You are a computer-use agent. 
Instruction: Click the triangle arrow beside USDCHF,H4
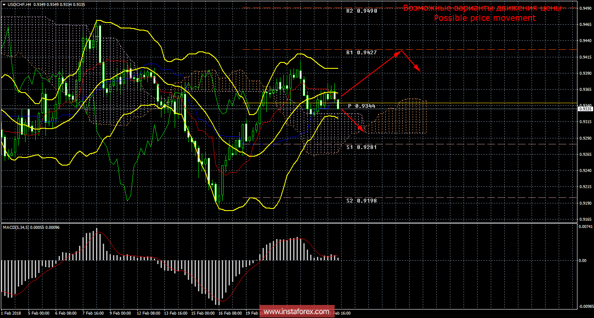(x=4, y=4)
